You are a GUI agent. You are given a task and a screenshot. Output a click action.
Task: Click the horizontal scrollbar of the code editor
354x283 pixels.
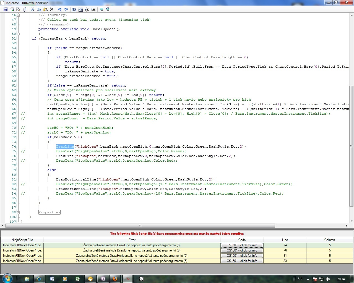click(x=140, y=226)
